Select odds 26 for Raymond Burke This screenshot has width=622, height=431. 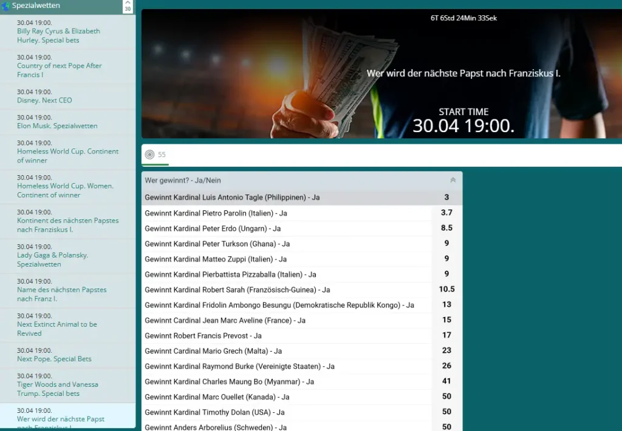click(x=446, y=366)
